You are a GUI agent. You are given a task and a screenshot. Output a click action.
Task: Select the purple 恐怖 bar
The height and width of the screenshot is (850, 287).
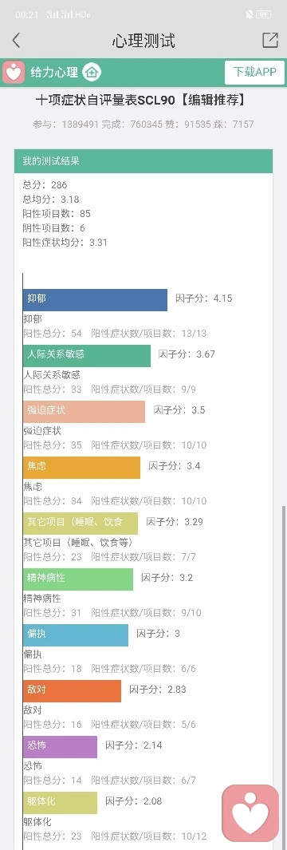(60, 746)
